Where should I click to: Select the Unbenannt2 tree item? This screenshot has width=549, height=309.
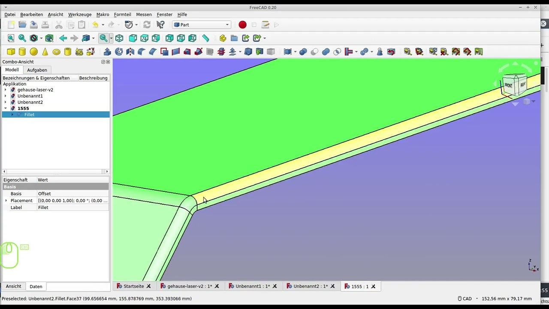click(x=30, y=103)
